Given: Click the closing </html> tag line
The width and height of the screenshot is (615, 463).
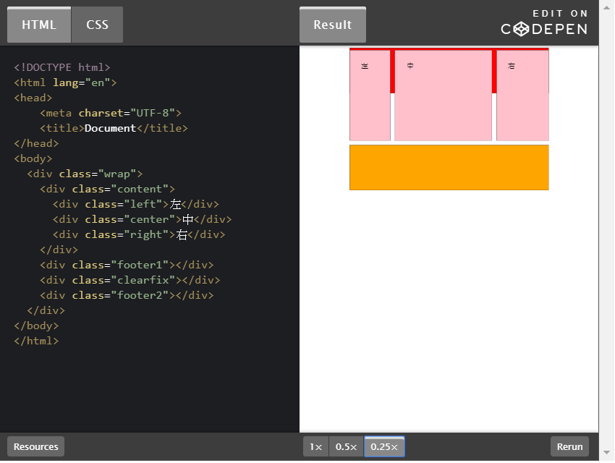Looking at the screenshot, I should click(x=36, y=341).
